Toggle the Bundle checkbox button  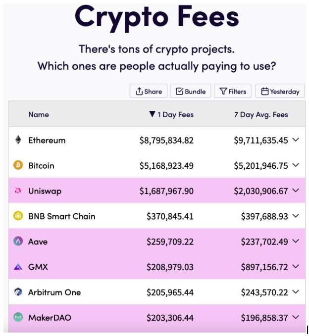coord(191,91)
